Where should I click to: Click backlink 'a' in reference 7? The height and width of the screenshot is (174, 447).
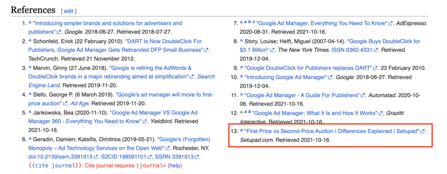245,22
